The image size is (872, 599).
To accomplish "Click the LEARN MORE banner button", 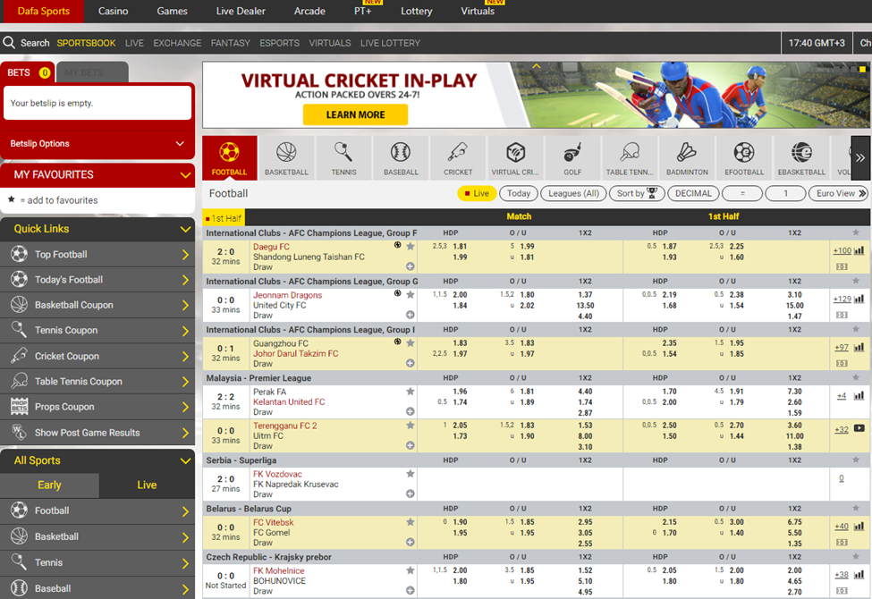I will [x=355, y=114].
